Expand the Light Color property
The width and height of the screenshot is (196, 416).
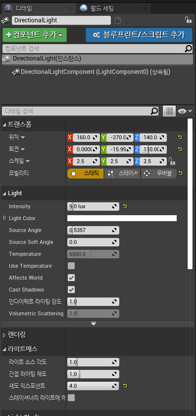[4, 218]
